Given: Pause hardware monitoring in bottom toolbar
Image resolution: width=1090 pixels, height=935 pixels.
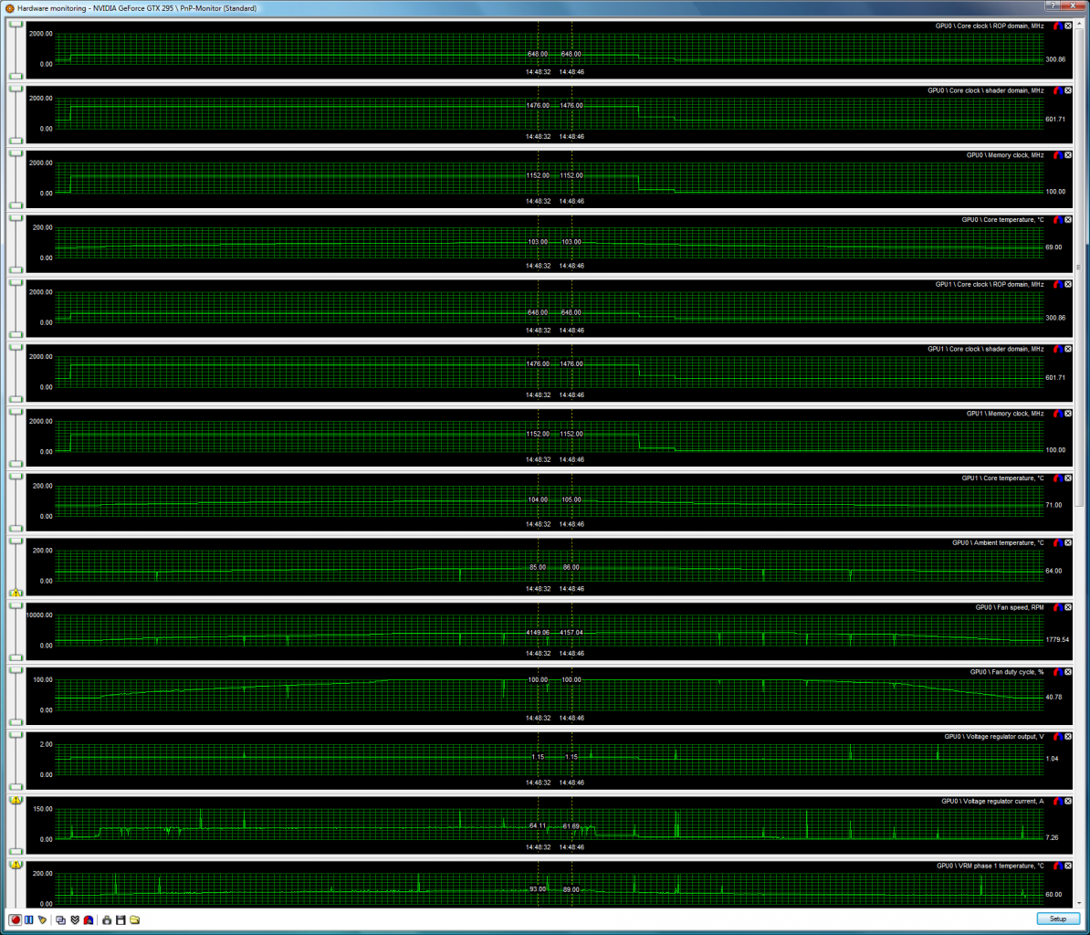Looking at the screenshot, I should [x=29, y=919].
